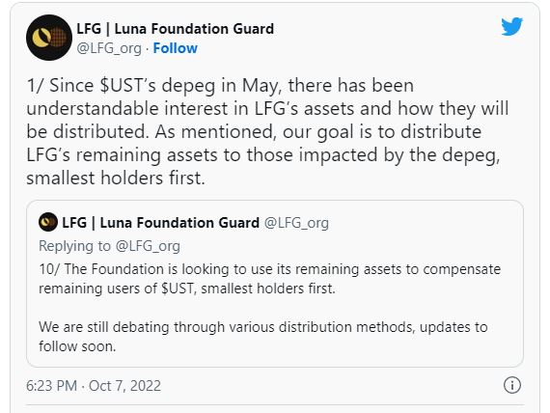Click the $UST cashtag in quoted tweet

[x=178, y=289]
